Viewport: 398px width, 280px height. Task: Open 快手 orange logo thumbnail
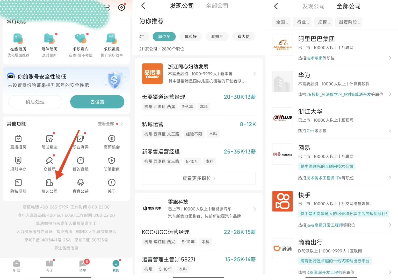click(x=283, y=201)
